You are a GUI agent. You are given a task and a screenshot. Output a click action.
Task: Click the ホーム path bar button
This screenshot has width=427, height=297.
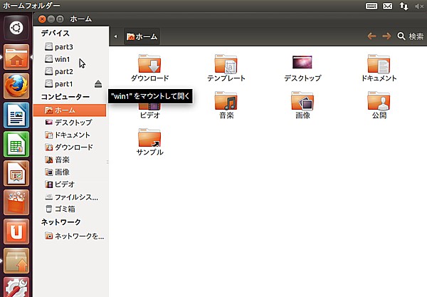pyautogui.click(x=142, y=36)
